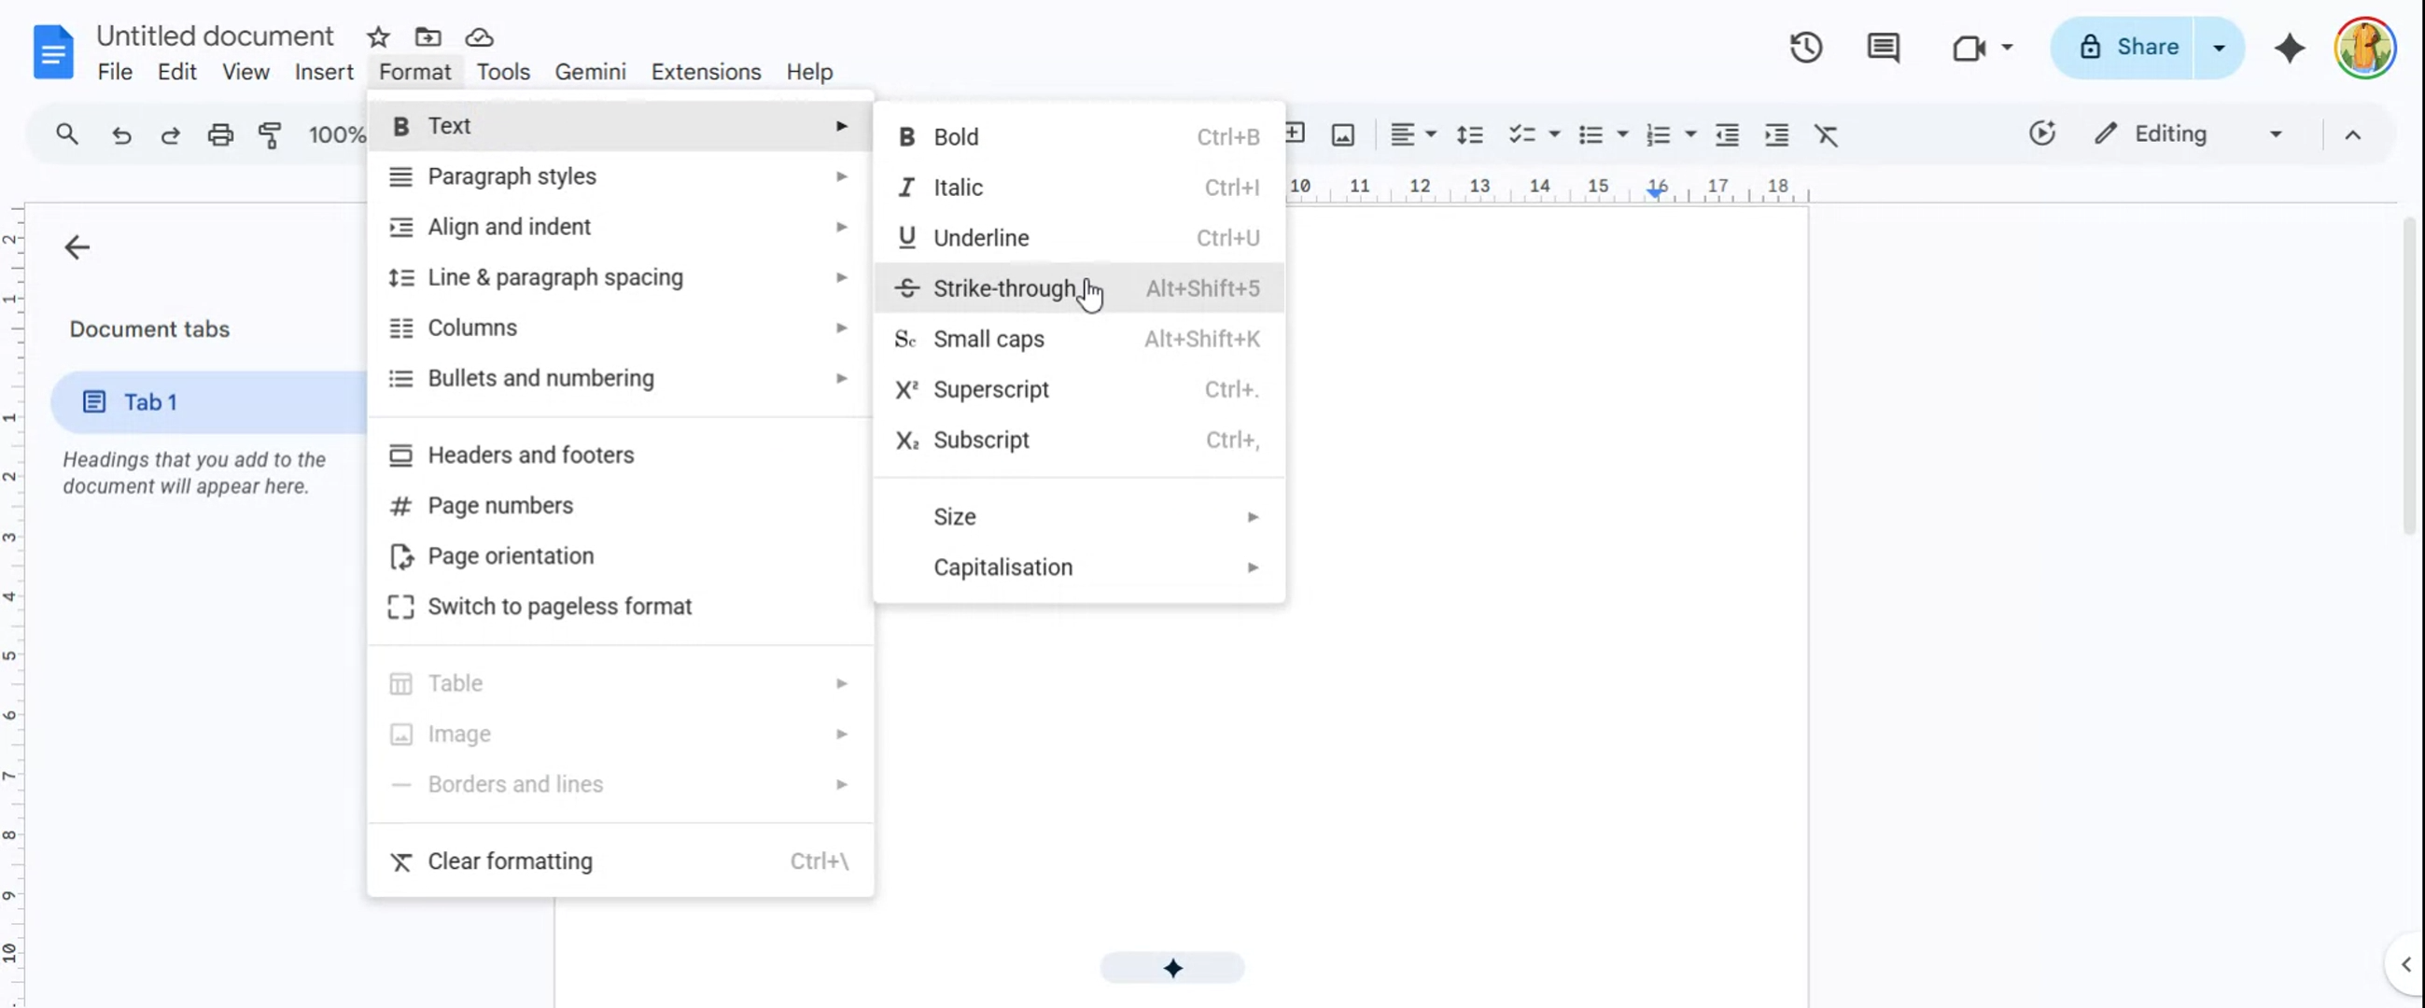Open the comments history icon
The image size is (2425, 1008).
point(1883,47)
